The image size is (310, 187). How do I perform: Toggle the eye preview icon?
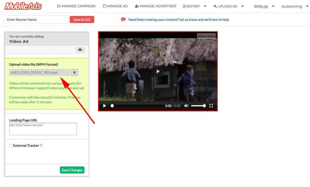coord(80,50)
